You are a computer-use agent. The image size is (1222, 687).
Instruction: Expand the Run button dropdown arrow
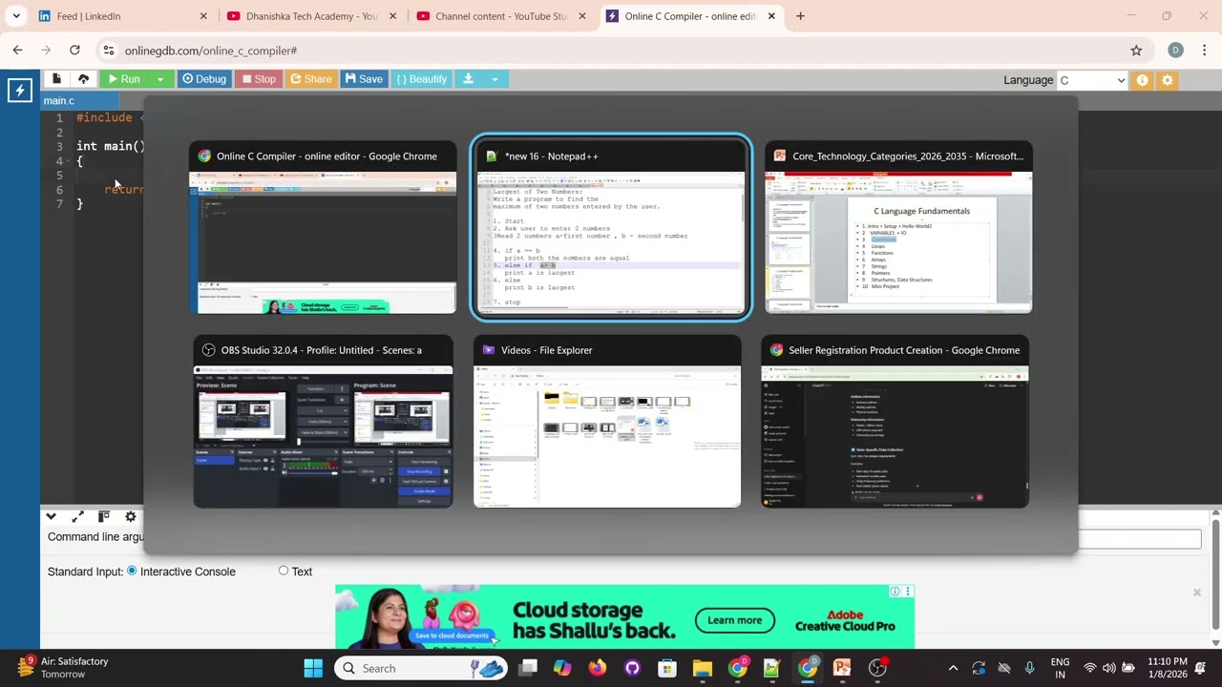point(160,79)
